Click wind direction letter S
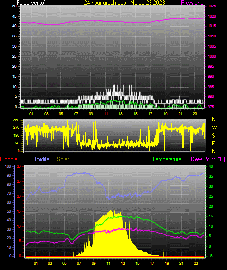This screenshot has height=270, width=227. pyautogui.click(x=213, y=136)
